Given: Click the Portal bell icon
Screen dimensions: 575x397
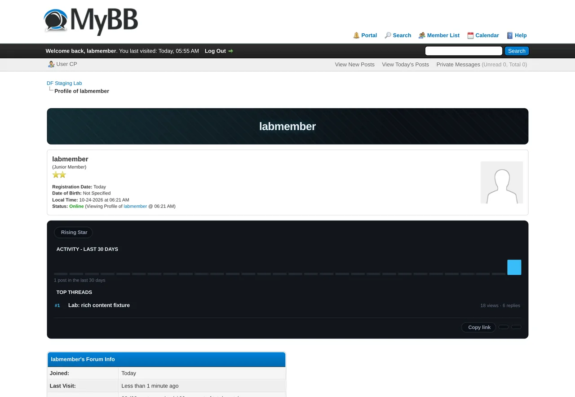Looking at the screenshot, I should point(356,35).
